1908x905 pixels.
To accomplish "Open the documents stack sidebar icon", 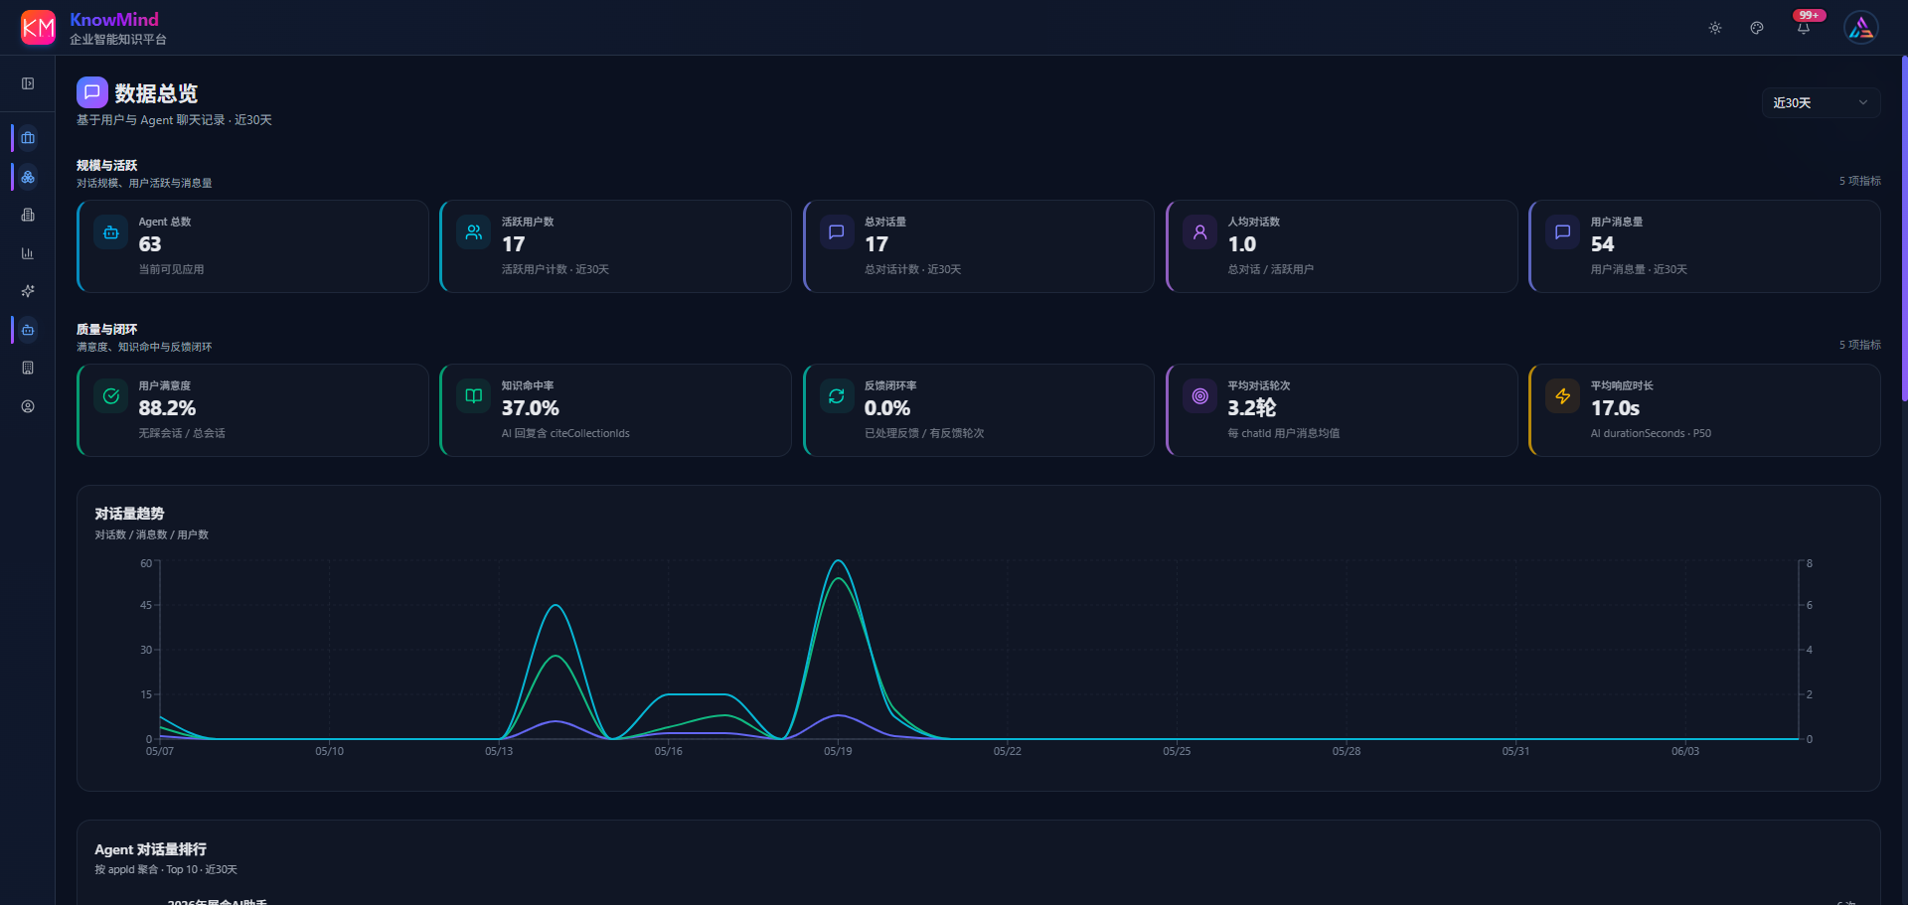I will point(28,215).
